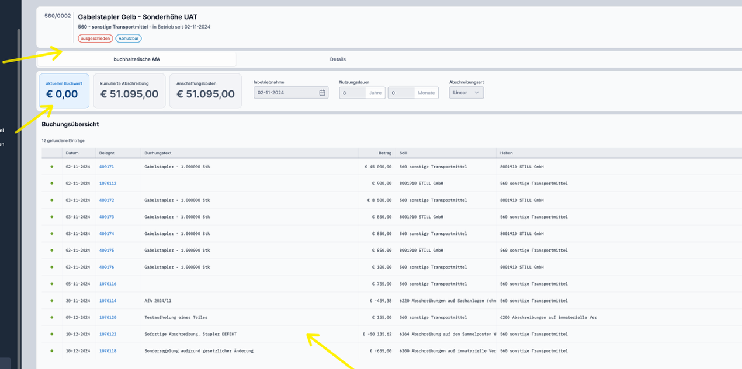Viewport: 742px width, 369px height.
Task: Click the blue Abnutzbar badge
Action: click(x=129, y=38)
